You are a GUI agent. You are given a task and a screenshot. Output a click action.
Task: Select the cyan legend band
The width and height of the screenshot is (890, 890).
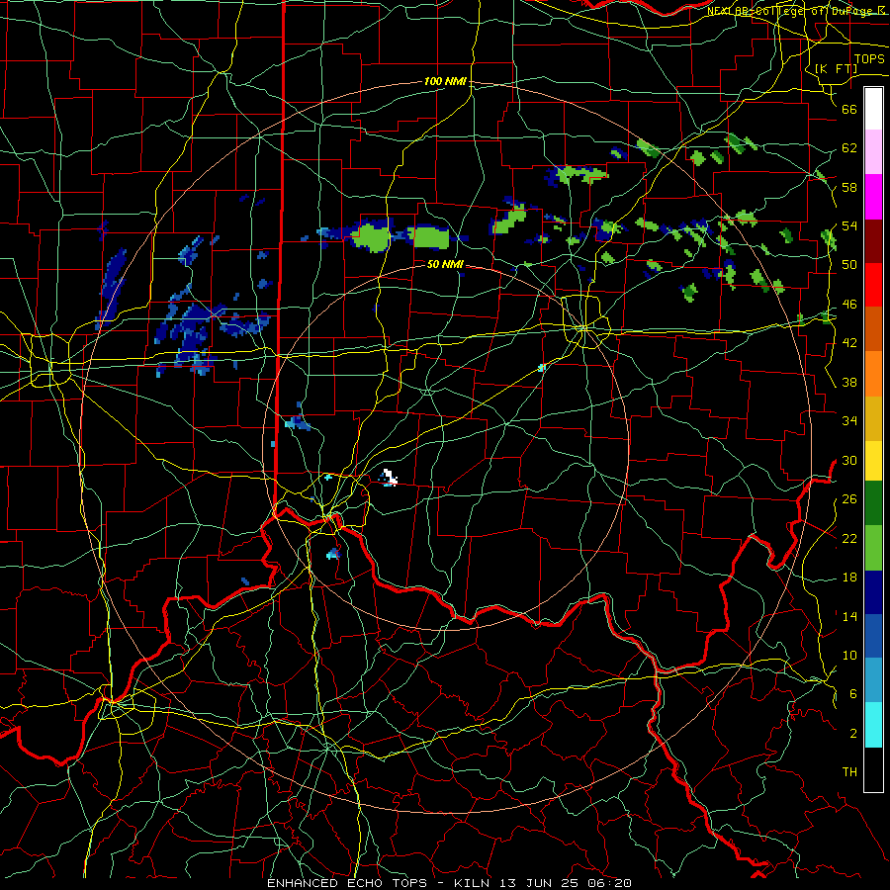click(873, 725)
